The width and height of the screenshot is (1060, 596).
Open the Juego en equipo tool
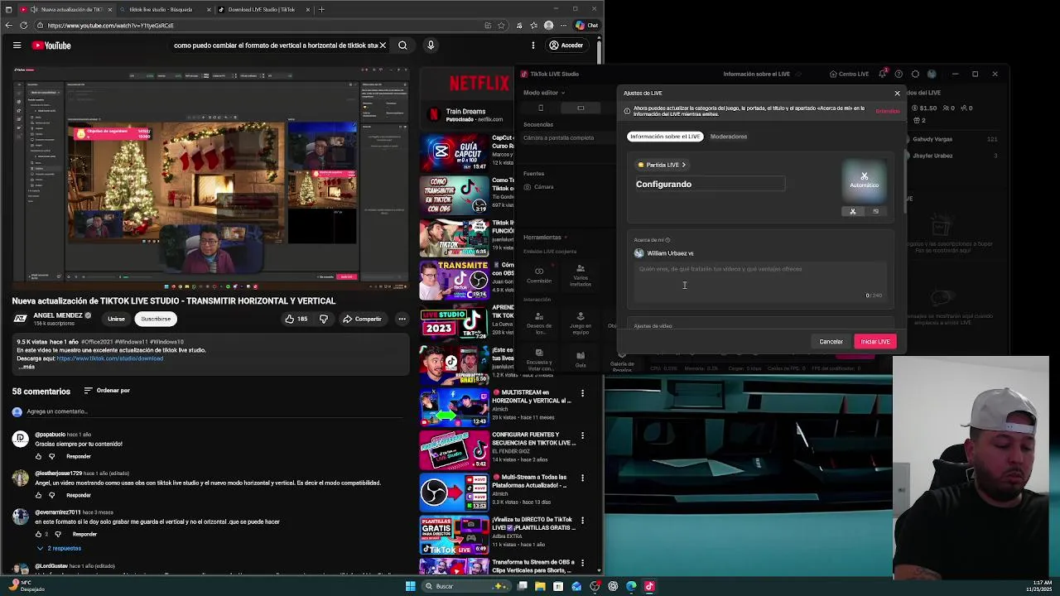pyautogui.click(x=581, y=323)
